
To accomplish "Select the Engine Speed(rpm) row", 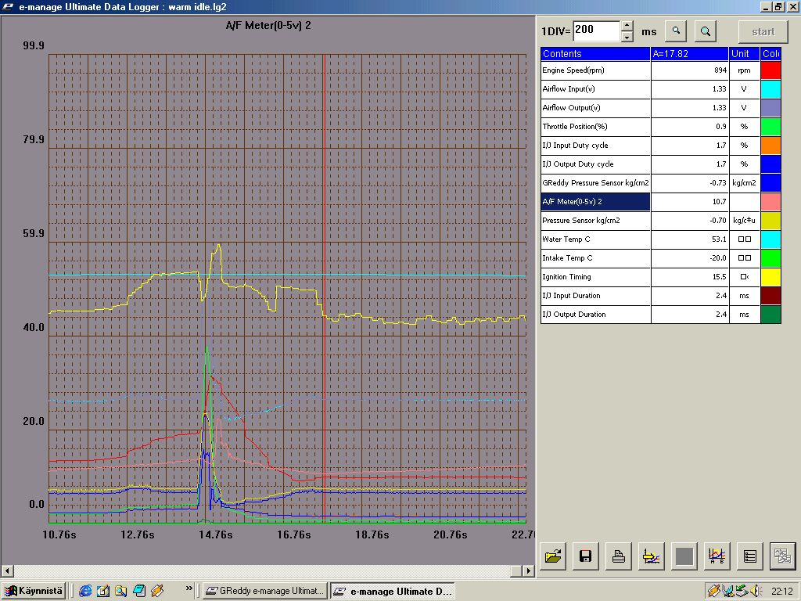I will coord(595,70).
